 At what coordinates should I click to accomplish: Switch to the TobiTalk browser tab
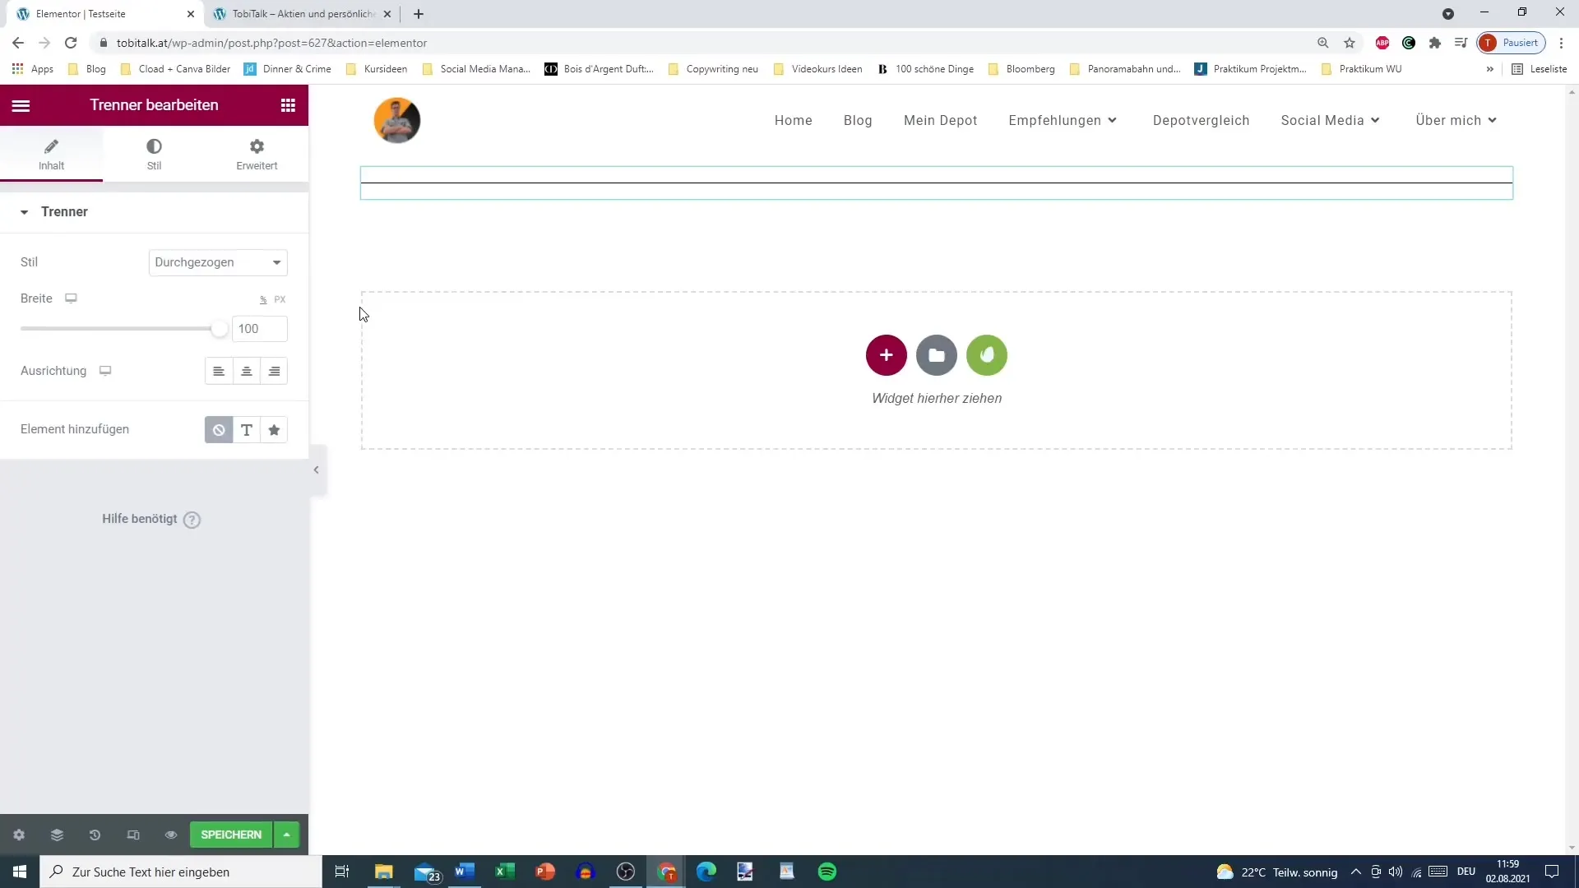tap(302, 14)
